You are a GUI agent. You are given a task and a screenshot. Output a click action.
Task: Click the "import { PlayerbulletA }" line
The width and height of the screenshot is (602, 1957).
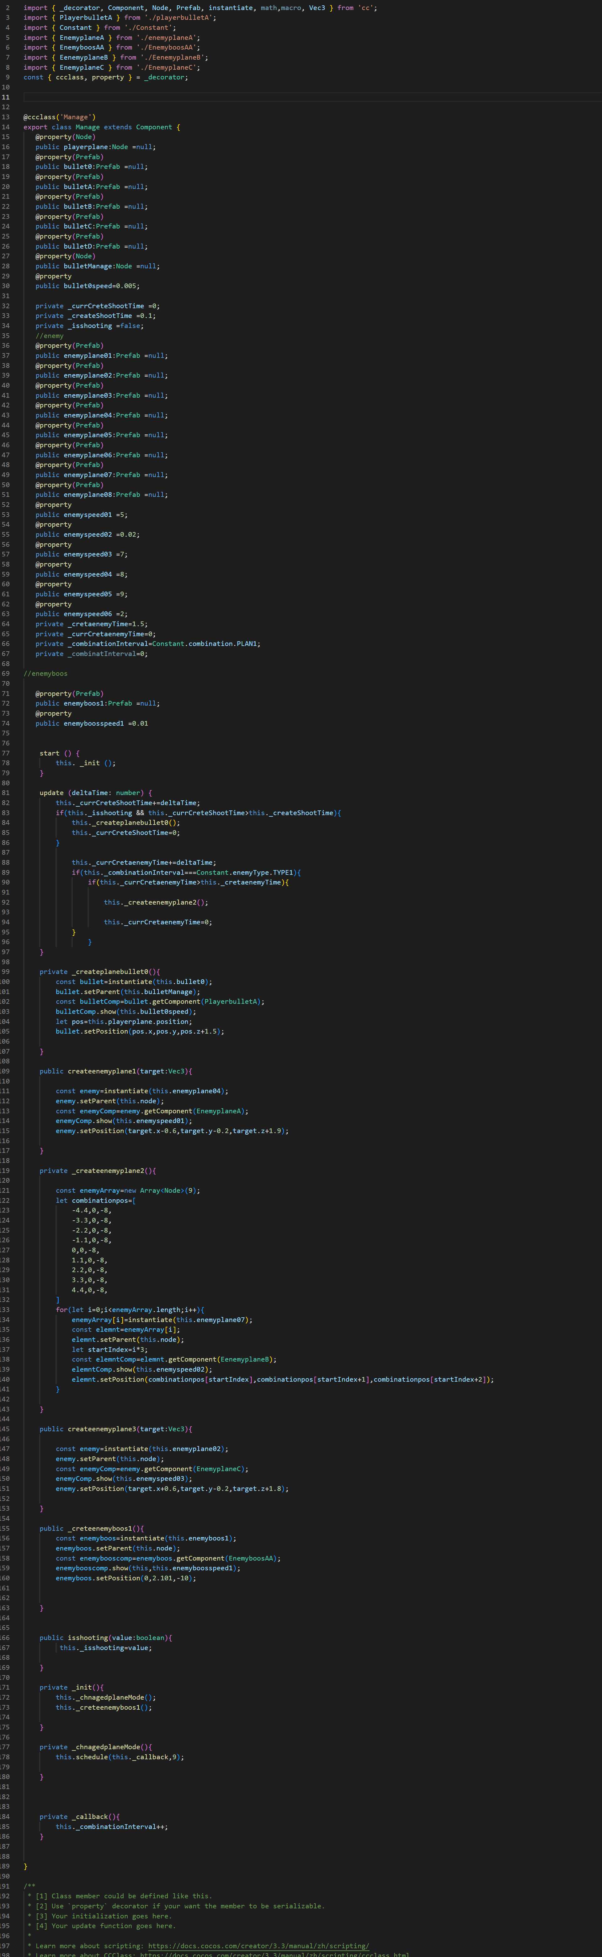point(120,18)
